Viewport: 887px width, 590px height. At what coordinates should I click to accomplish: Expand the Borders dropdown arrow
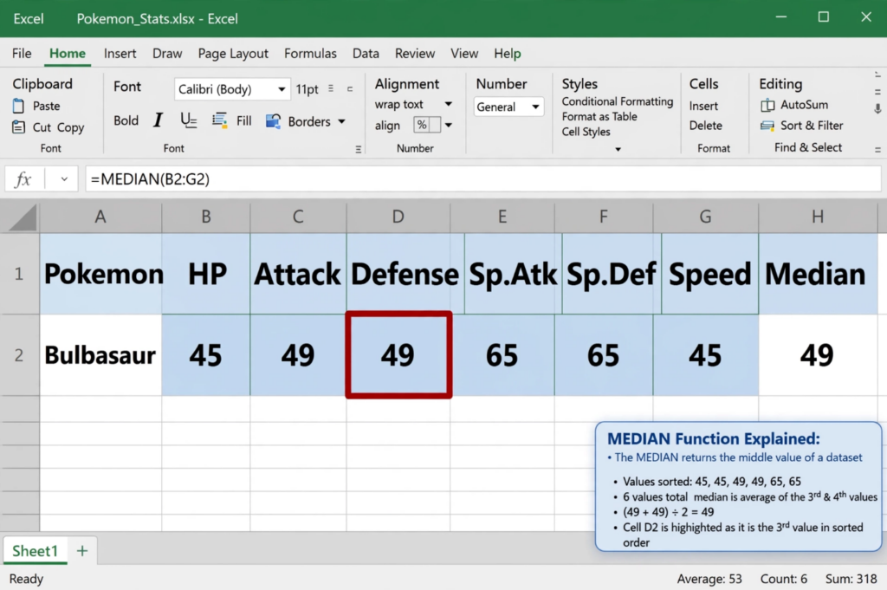tap(341, 121)
